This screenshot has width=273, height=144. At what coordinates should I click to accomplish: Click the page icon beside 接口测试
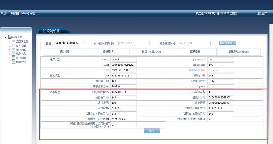[x=14, y=50]
